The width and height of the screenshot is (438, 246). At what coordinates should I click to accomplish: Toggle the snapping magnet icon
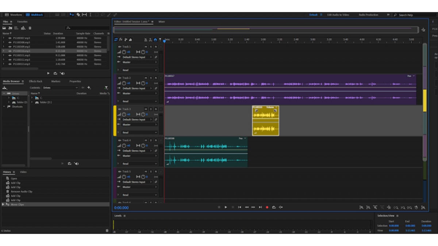tap(155, 39)
